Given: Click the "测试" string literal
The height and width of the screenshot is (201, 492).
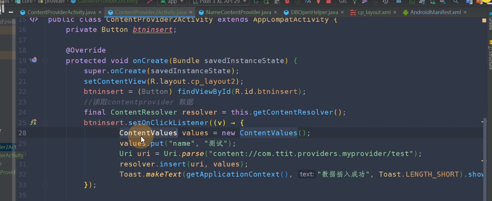Looking at the screenshot, I should click(216, 144).
